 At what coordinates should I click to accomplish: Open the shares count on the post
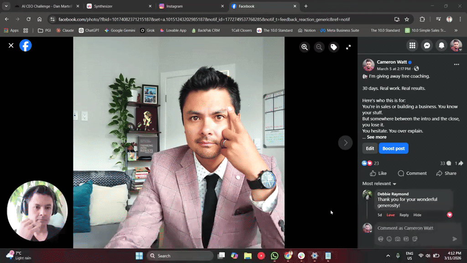tap(459, 163)
